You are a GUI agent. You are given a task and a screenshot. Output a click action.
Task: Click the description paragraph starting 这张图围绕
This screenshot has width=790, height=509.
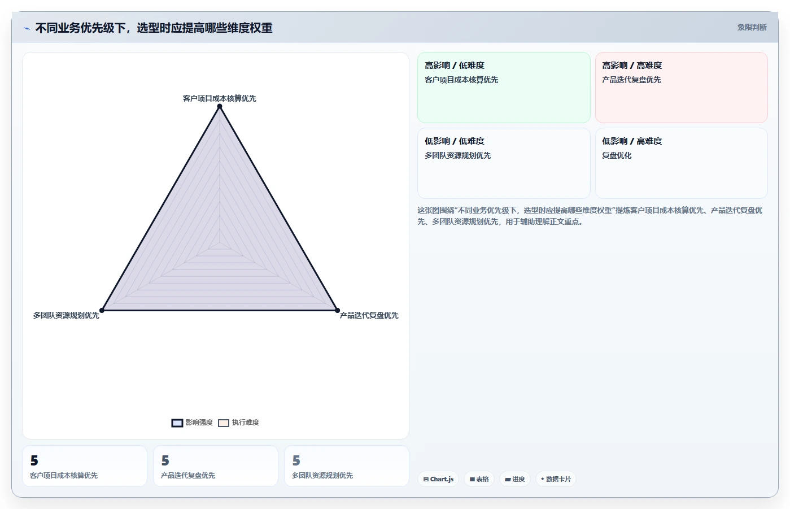590,216
